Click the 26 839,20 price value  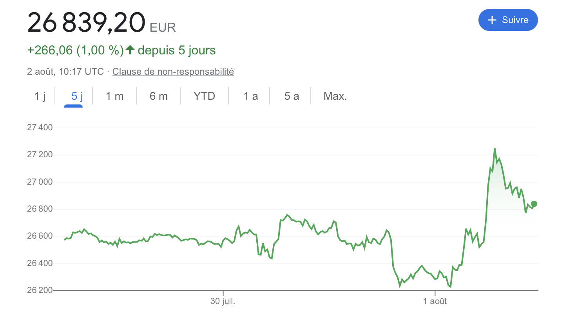click(x=86, y=23)
